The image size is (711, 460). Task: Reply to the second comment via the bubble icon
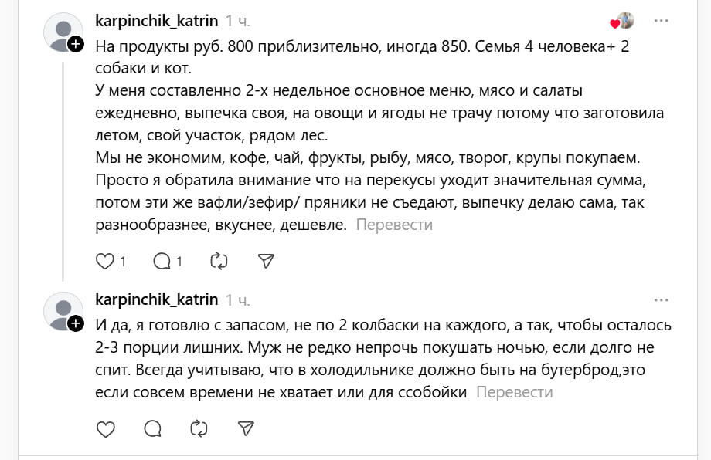(x=153, y=428)
